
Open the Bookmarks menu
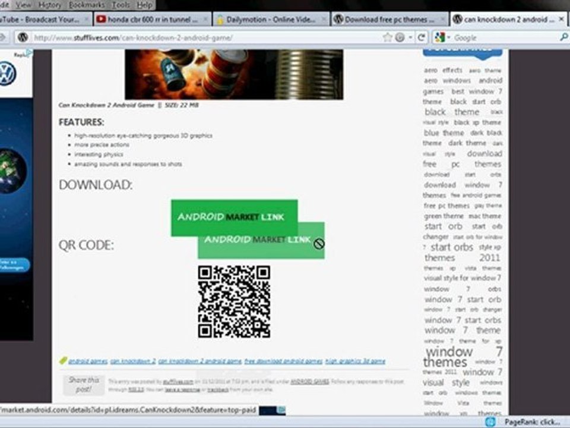tap(87, 5)
